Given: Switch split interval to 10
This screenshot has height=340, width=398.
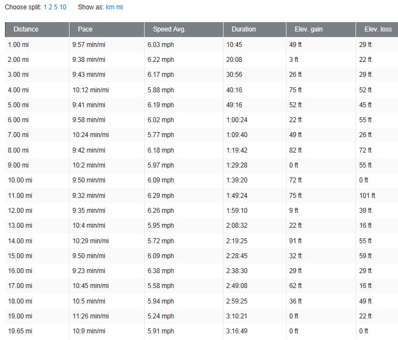Looking at the screenshot, I should click(x=63, y=7).
